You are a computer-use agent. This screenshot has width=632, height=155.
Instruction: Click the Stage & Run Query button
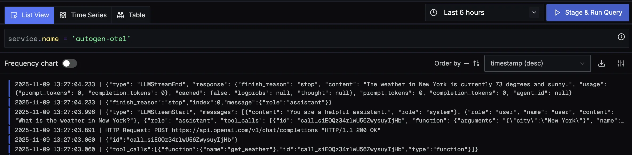(x=587, y=13)
